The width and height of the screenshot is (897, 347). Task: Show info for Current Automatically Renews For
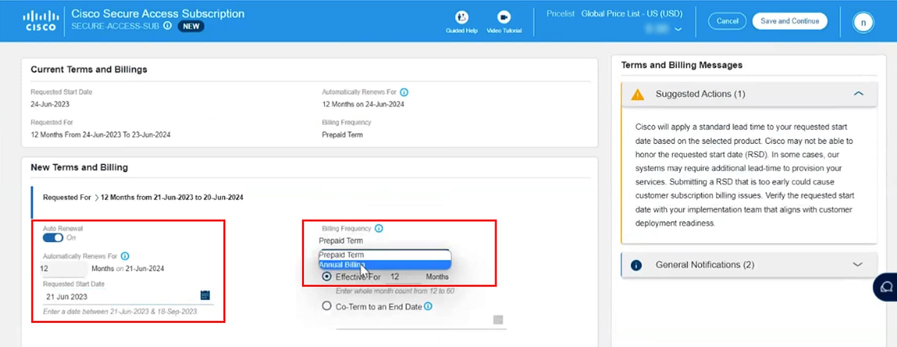point(404,92)
